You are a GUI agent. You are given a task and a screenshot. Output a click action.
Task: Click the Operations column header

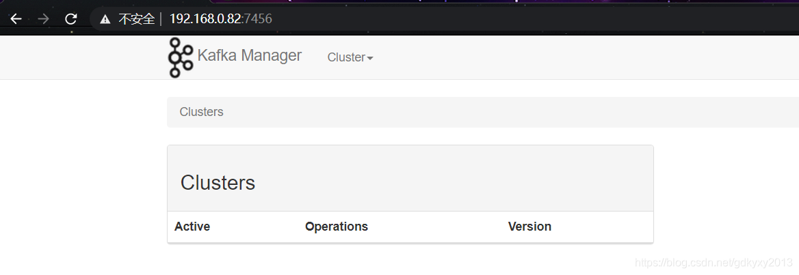(337, 226)
